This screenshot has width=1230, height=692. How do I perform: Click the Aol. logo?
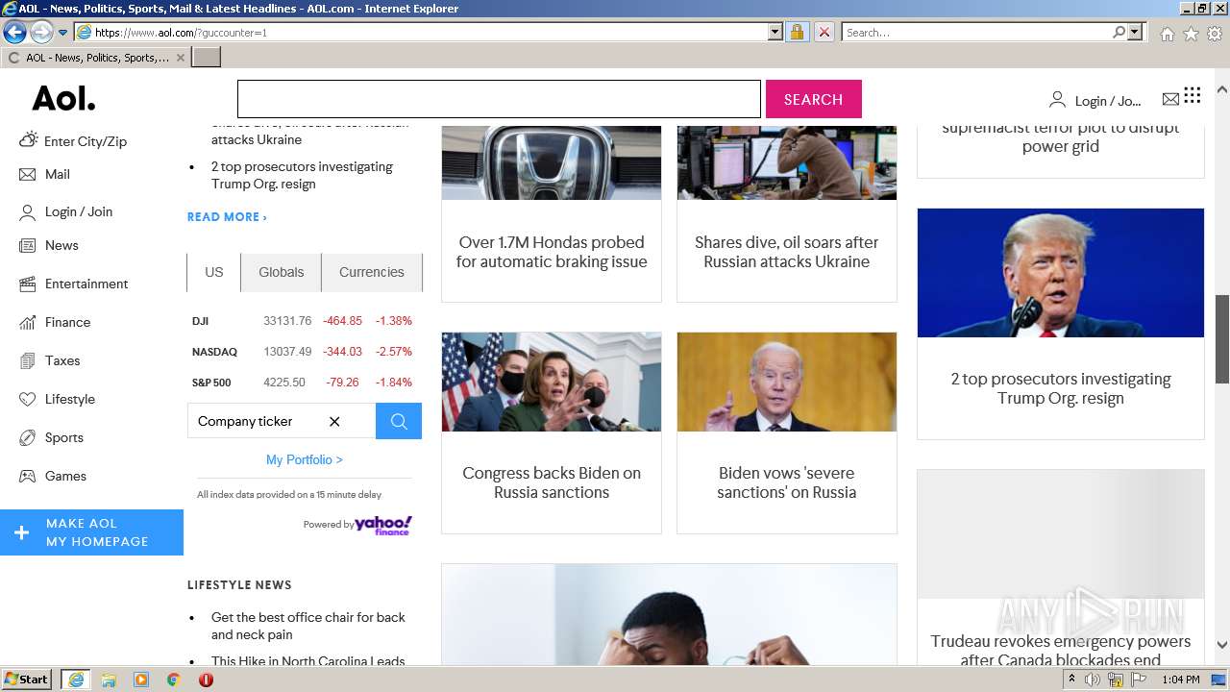tap(63, 99)
